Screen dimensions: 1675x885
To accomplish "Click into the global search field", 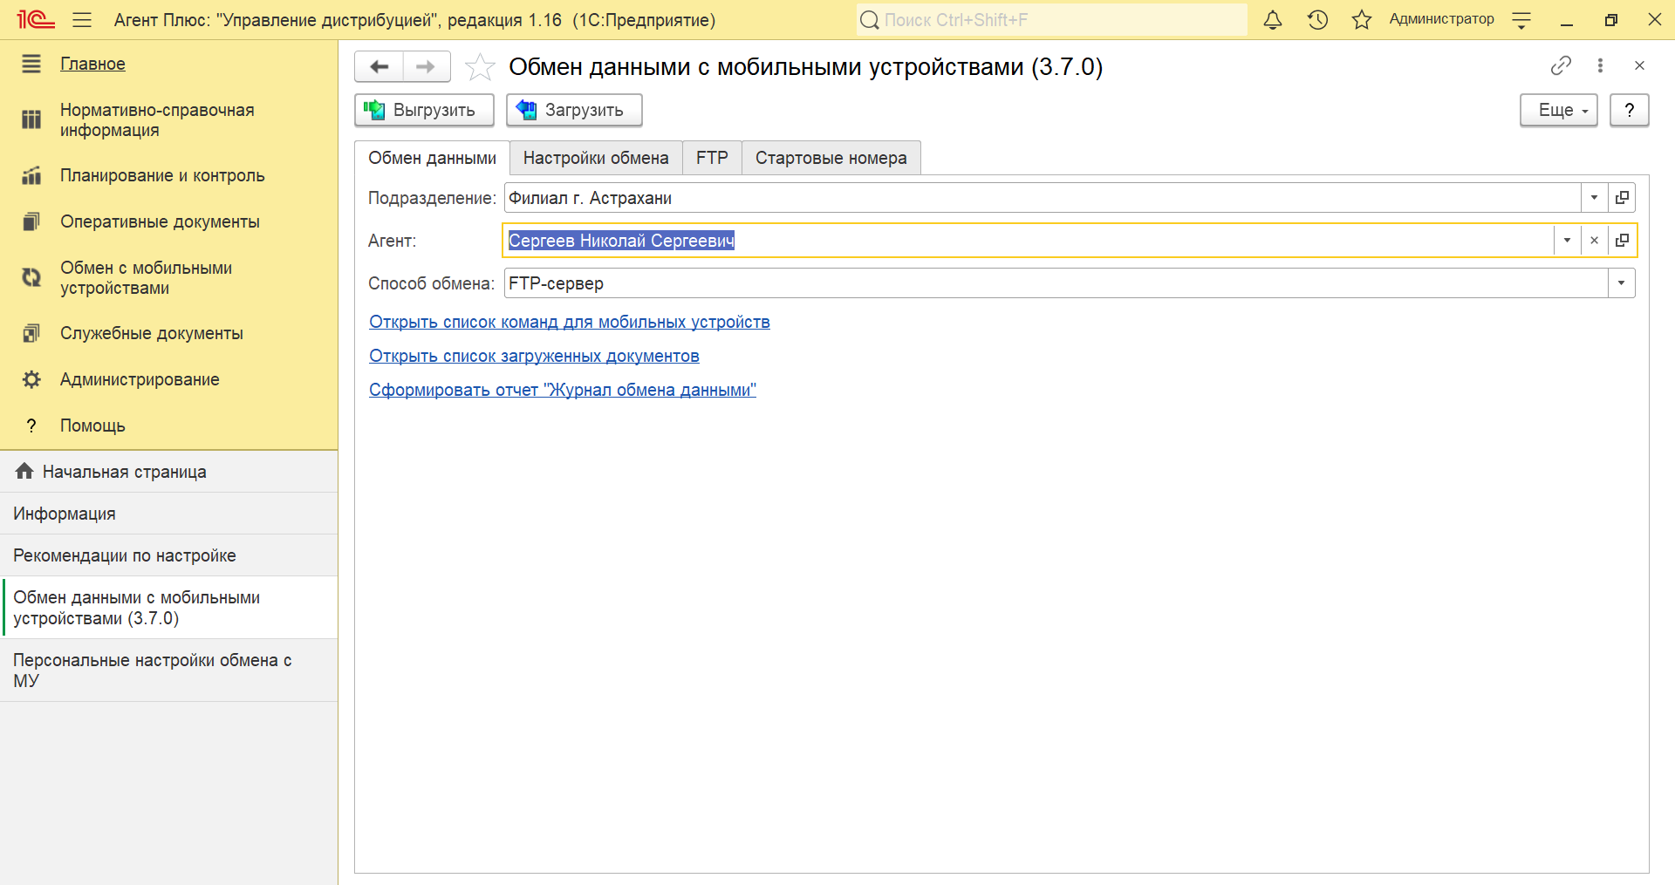I will pos(1051,20).
